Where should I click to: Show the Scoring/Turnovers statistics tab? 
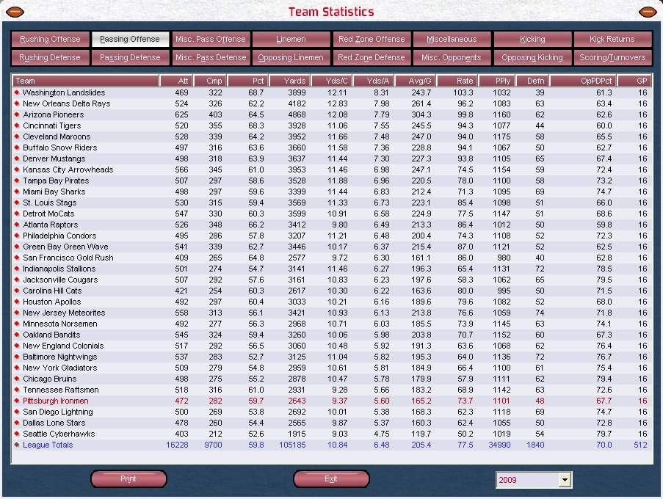coord(612,58)
